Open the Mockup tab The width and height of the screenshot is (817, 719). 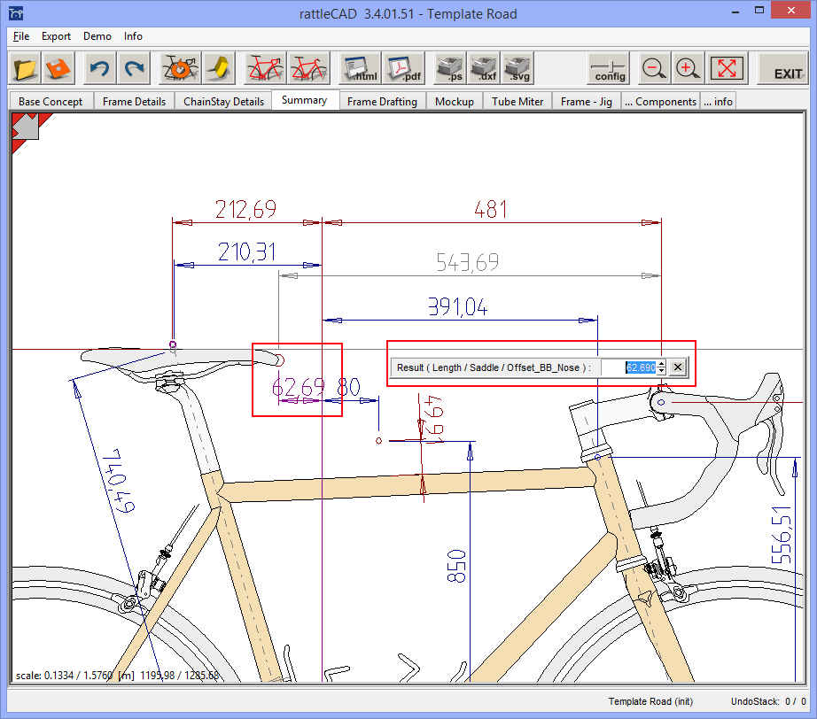[455, 102]
